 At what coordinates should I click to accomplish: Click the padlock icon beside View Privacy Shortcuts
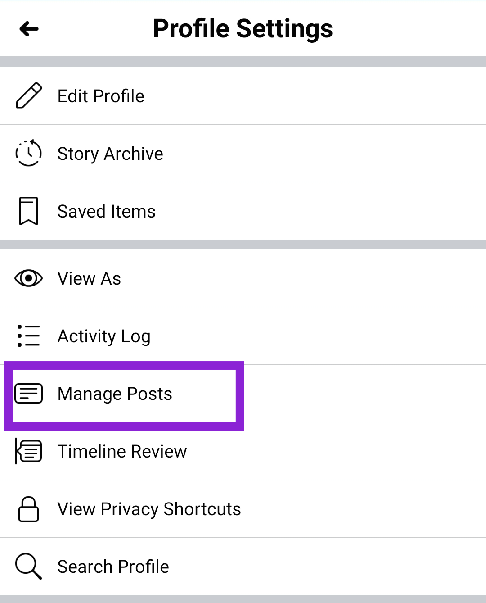(28, 509)
